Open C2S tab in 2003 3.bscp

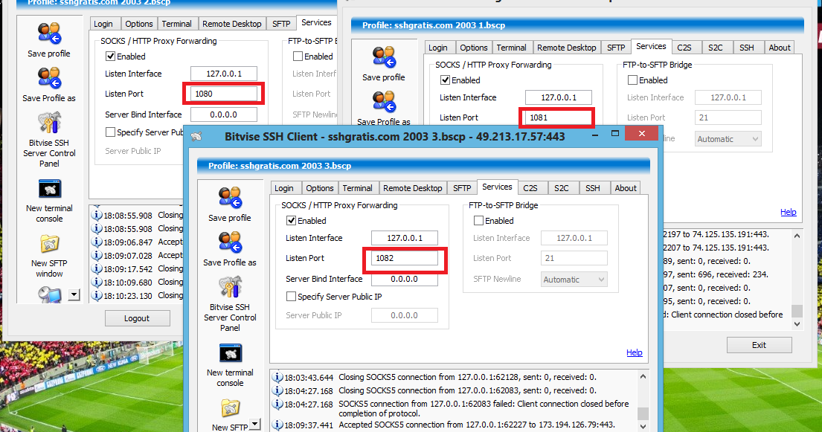tap(530, 188)
